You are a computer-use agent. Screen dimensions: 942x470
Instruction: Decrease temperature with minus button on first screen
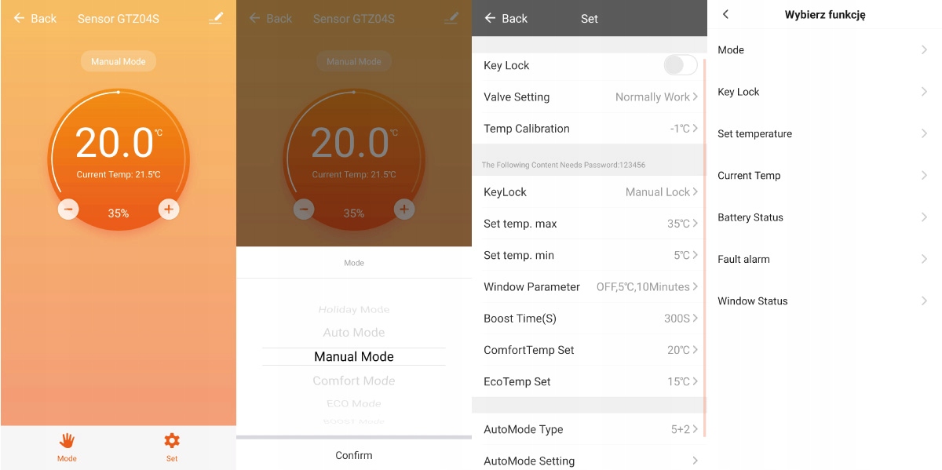tap(68, 209)
